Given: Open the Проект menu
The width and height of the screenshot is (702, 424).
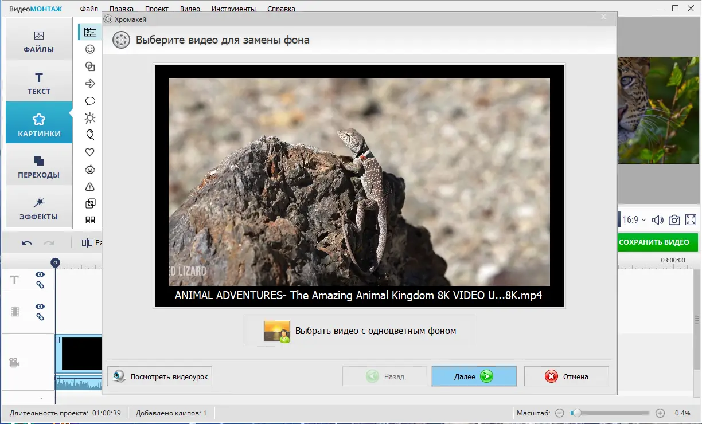Looking at the screenshot, I should (157, 9).
